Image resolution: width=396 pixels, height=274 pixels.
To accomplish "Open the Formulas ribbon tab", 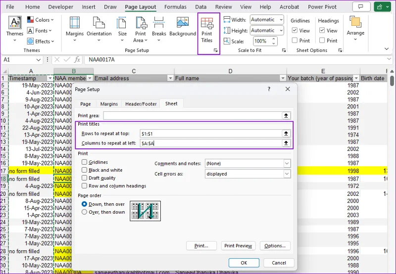I will [175, 7].
